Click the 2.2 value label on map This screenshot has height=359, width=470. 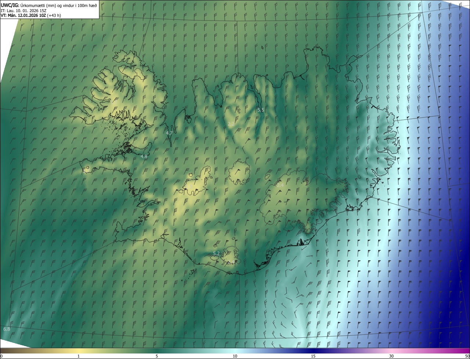(x=231, y=124)
